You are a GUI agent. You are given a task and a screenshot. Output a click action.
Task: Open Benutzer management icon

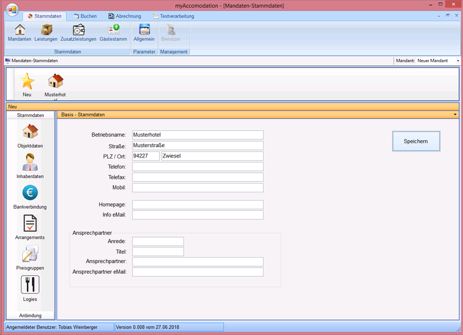(x=170, y=33)
